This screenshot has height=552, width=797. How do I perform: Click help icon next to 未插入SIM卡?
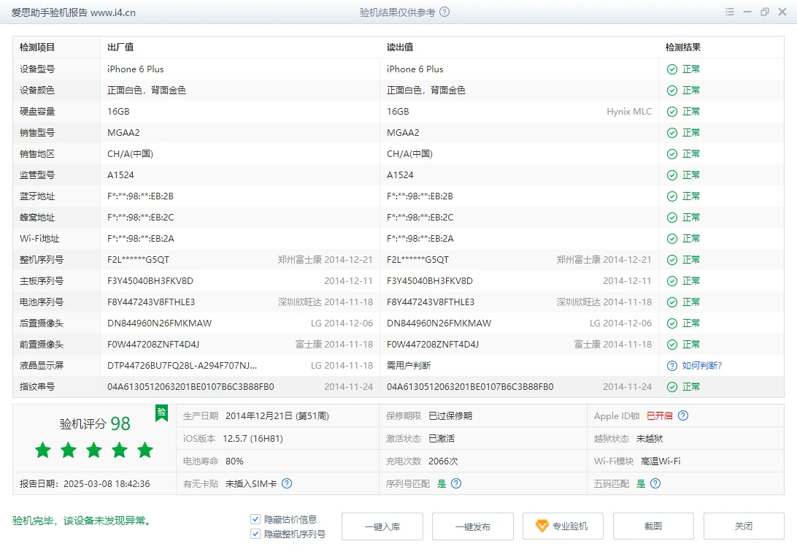tap(287, 483)
